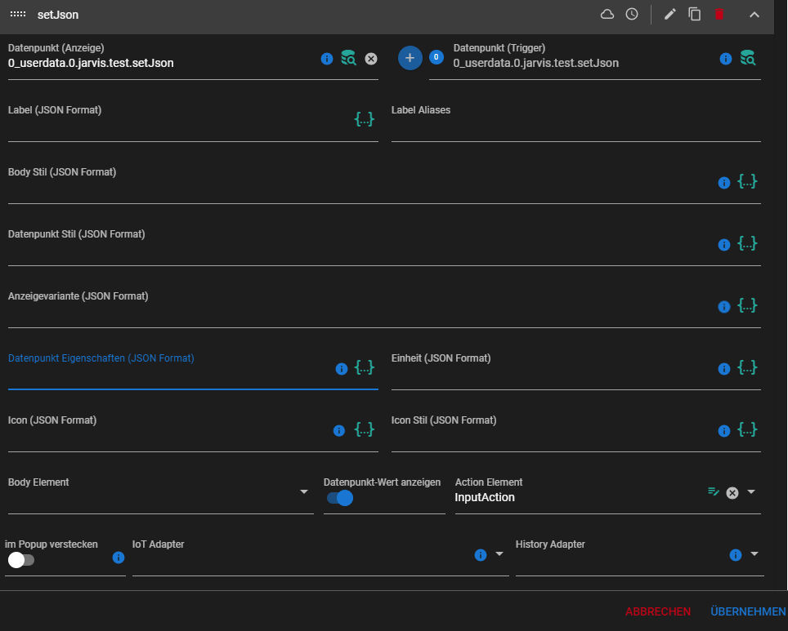Toggle Datenpunkt-Wert anzeigen switch

coord(339,498)
